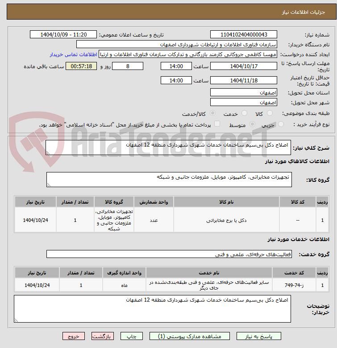
Task: Click the نام خدمت column header
Action: pos(209,273)
